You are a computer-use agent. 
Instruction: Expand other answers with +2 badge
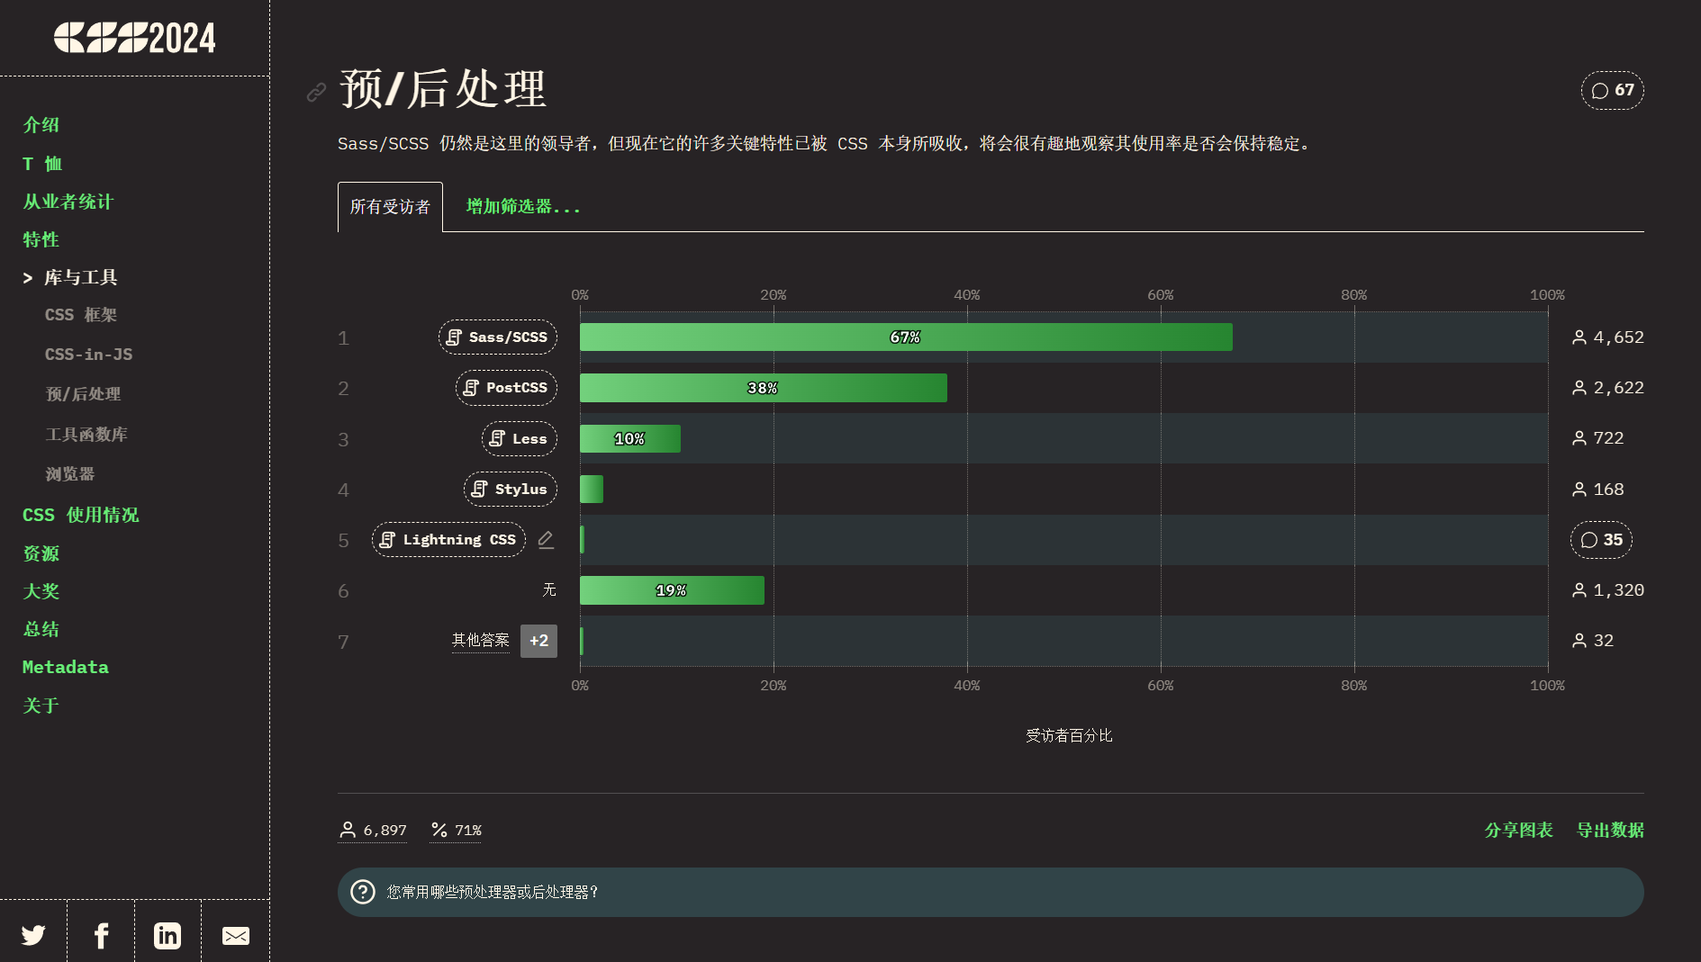tap(538, 641)
